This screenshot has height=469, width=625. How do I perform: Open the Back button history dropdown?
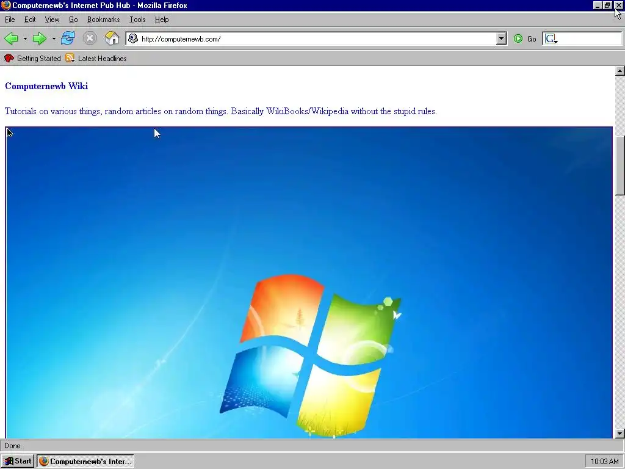(x=25, y=38)
